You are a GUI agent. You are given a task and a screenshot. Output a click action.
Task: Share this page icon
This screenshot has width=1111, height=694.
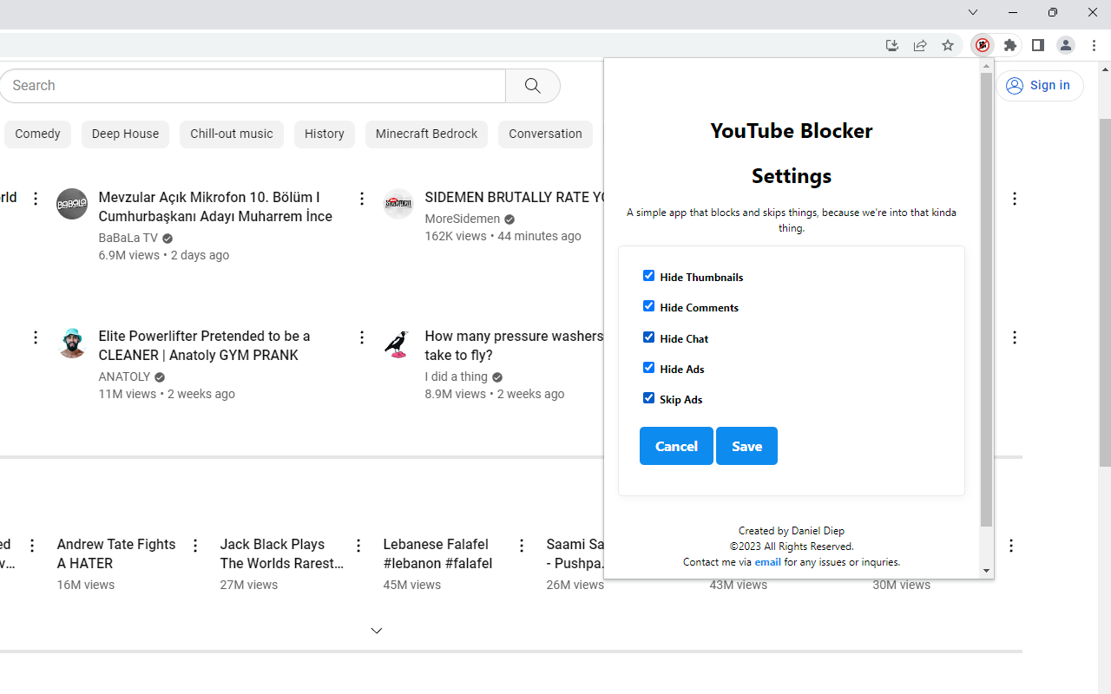point(920,45)
